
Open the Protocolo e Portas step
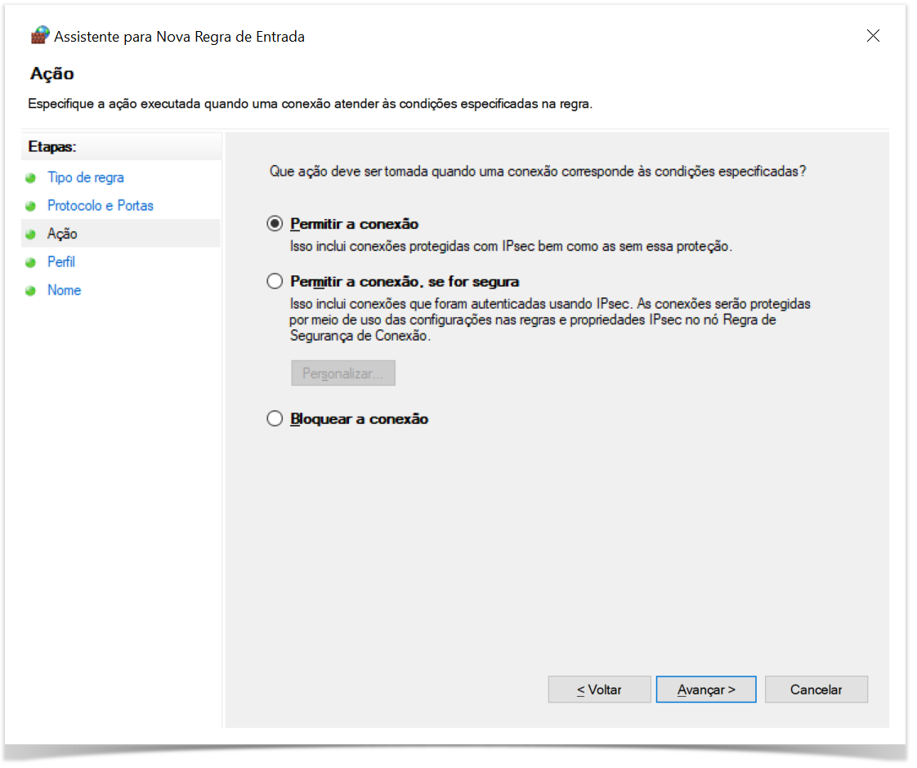click(x=101, y=206)
